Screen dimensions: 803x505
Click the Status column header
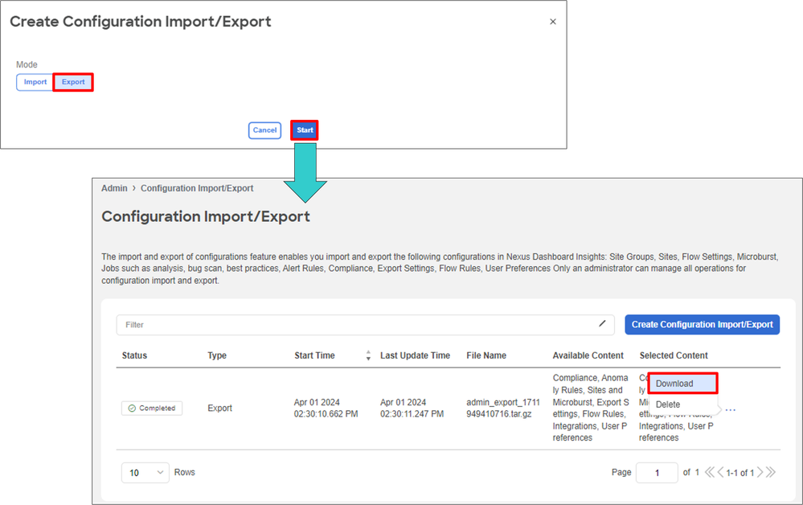pos(134,355)
